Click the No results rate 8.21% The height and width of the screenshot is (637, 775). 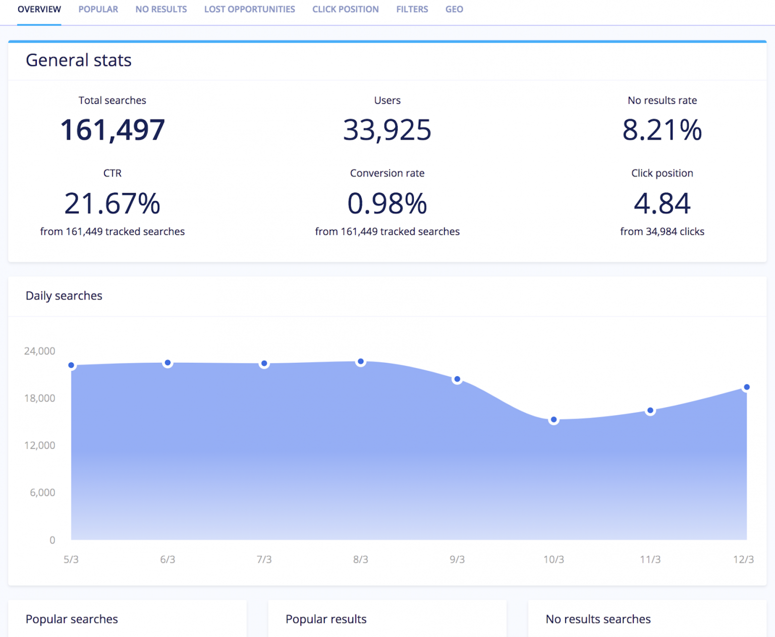click(662, 130)
